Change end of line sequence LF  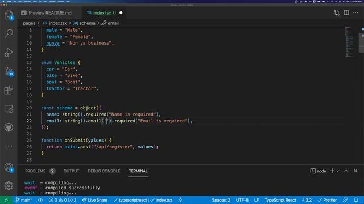pyautogui.click(x=257, y=200)
